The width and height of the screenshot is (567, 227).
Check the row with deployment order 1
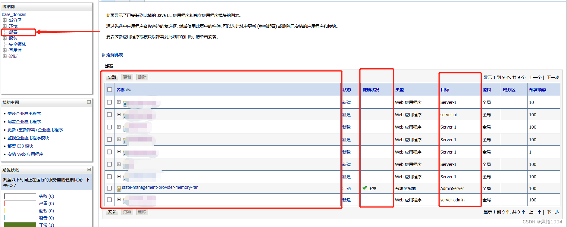pos(109,152)
